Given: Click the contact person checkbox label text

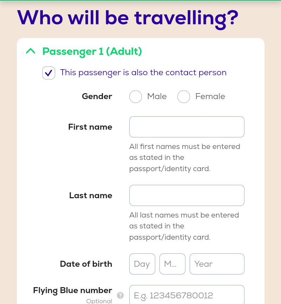Looking at the screenshot, I should (143, 73).
